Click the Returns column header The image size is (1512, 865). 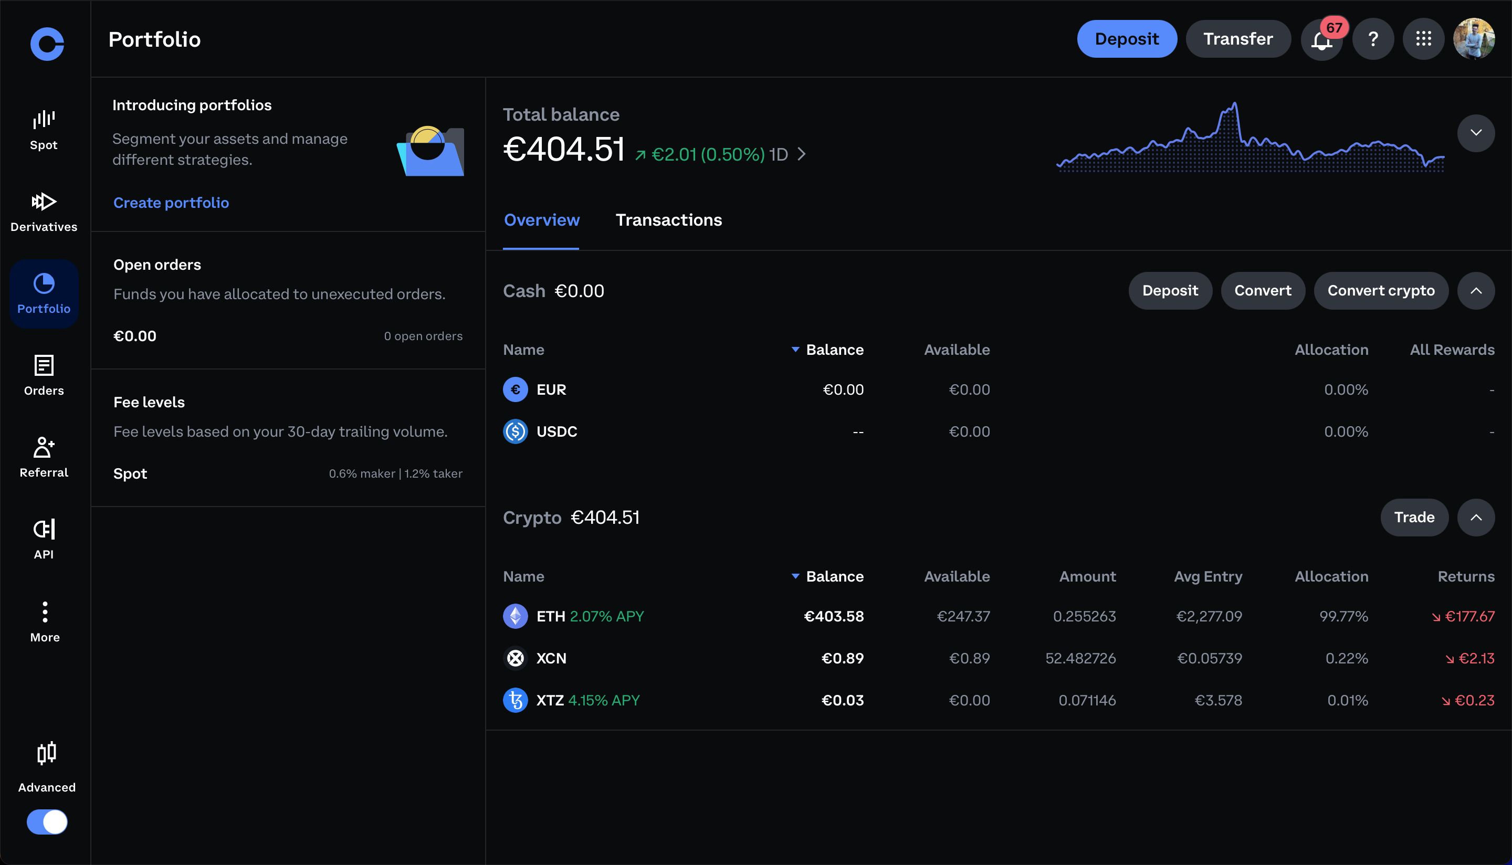point(1466,577)
